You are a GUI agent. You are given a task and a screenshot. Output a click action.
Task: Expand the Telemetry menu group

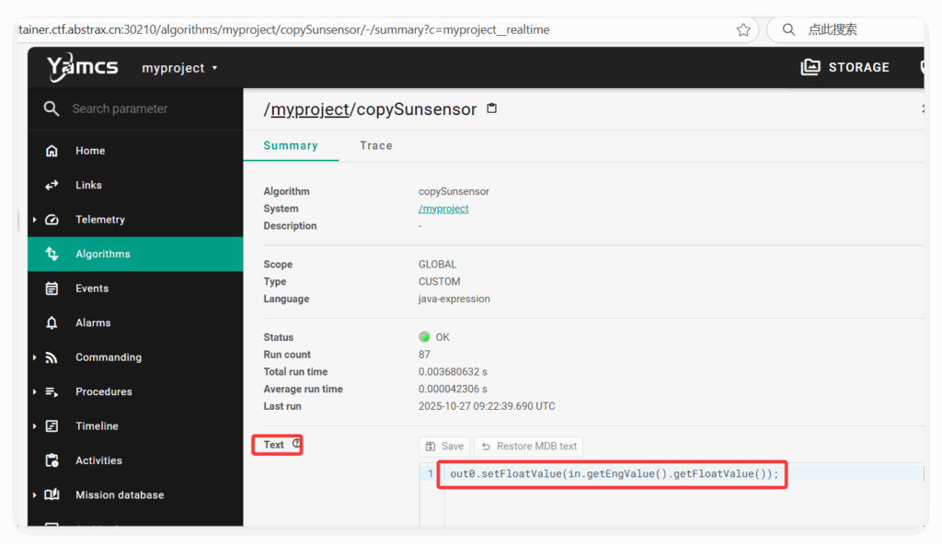(x=35, y=220)
